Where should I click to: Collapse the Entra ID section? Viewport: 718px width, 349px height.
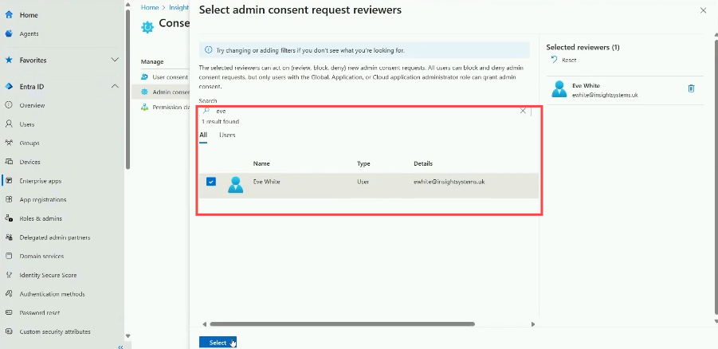(115, 86)
